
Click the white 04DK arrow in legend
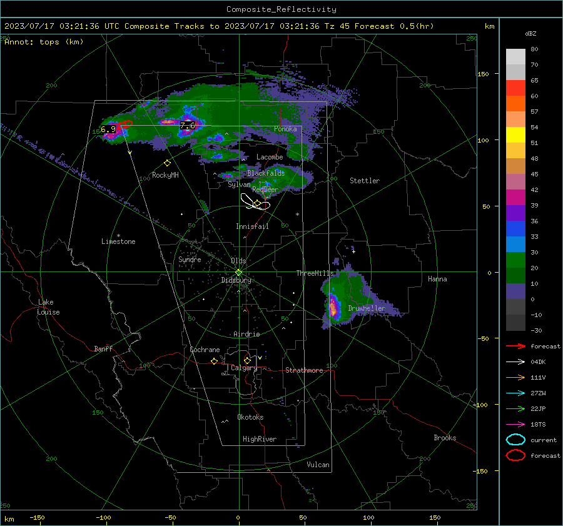click(515, 362)
